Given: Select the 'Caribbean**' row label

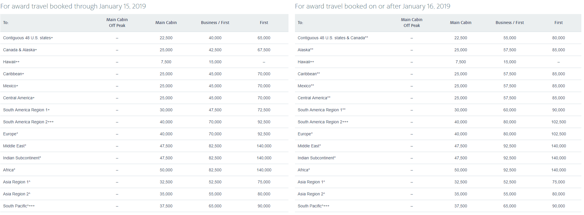Looking at the screenshot, I should tap(309, 74).
